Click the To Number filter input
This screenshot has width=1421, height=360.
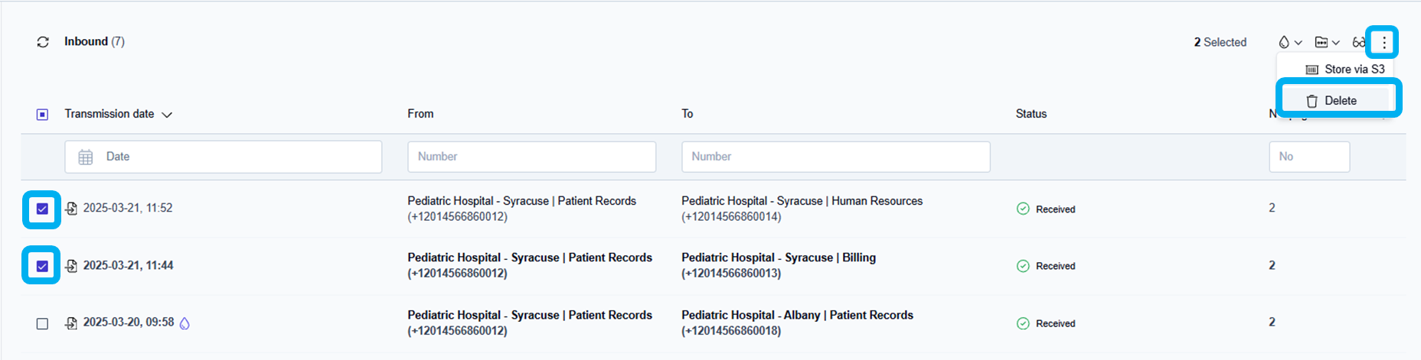point(835,157)
